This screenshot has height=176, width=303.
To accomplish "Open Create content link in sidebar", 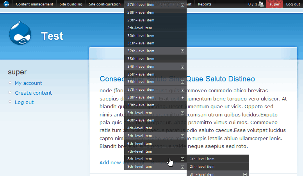I will tap(34, 93).
